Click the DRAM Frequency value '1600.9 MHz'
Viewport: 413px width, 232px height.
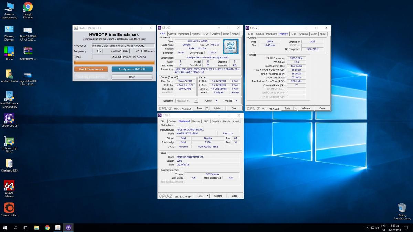tap(296, 58)
